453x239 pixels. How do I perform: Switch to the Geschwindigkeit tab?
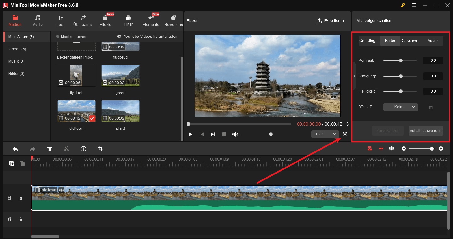pos(411,40)
